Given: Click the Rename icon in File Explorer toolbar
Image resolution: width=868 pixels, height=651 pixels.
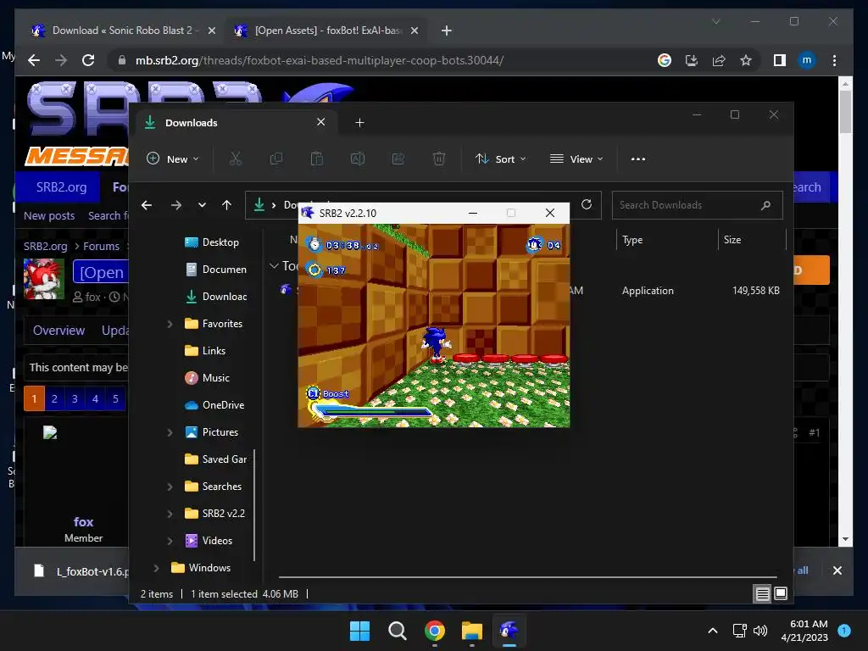Looking at the screenshot, I should [358, 159].
